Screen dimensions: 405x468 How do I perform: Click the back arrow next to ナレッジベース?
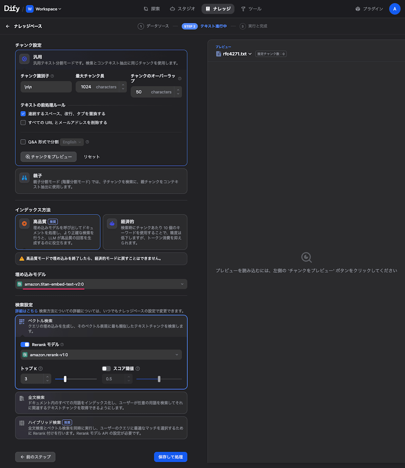pyautogui.click(x=8, y=26)
